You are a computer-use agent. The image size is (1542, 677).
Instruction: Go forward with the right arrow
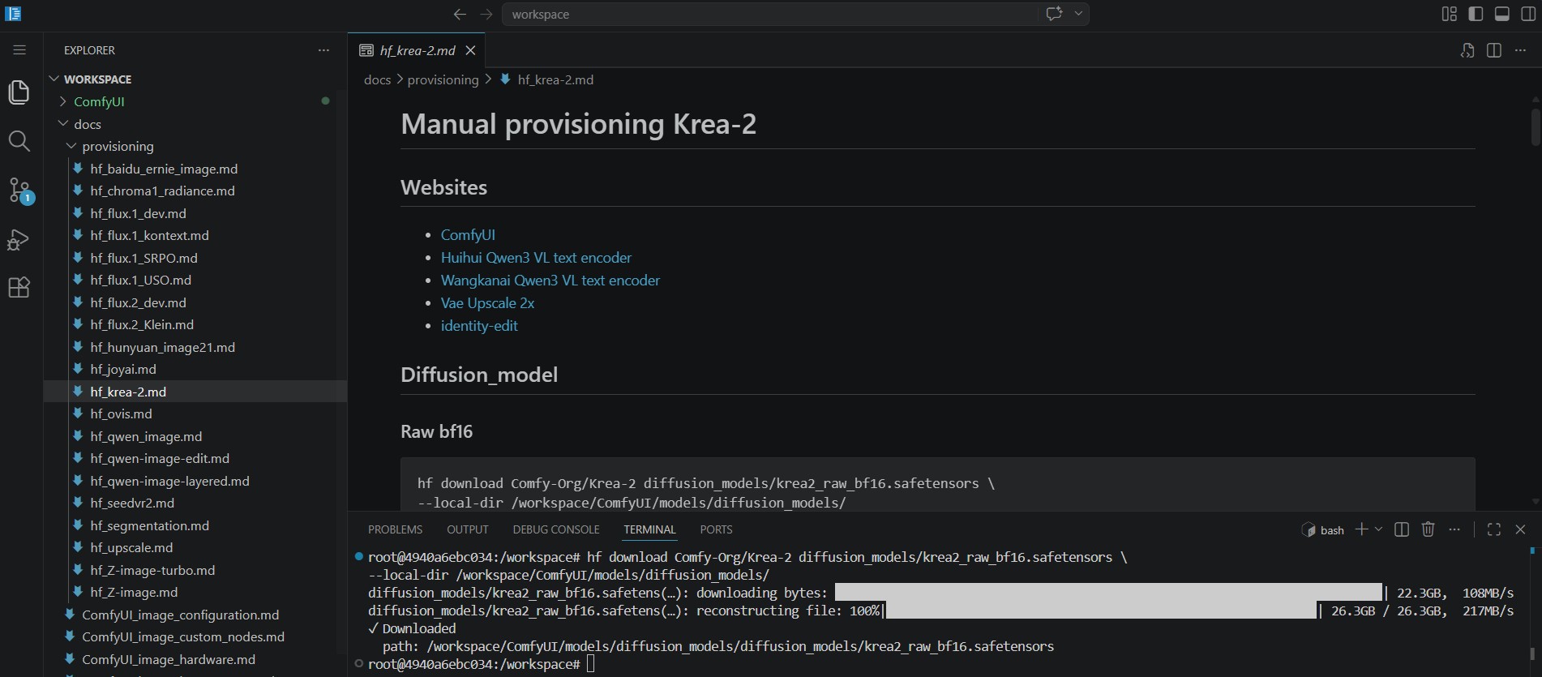pos(486,14)
